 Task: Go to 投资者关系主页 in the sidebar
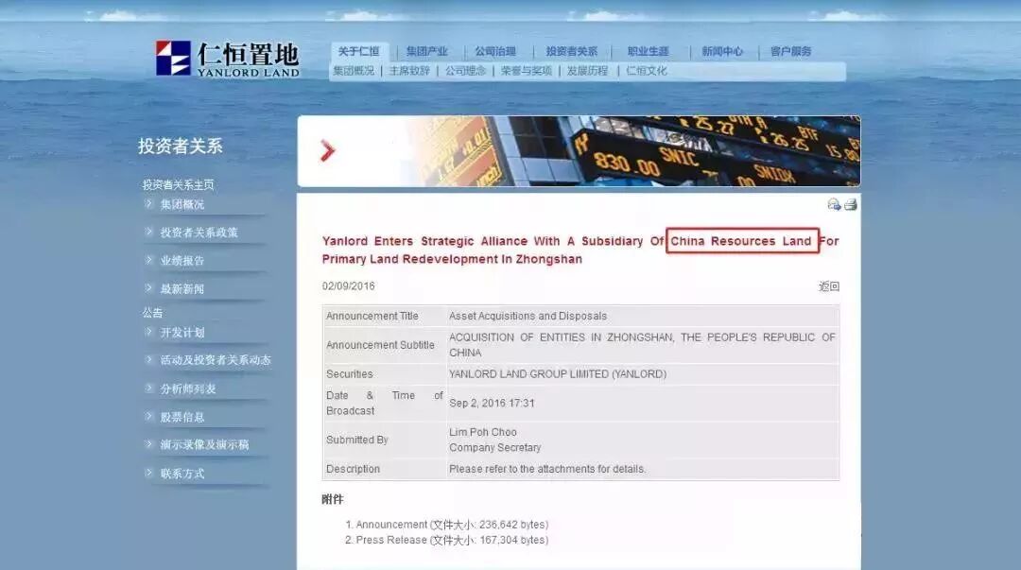(179, 185)
